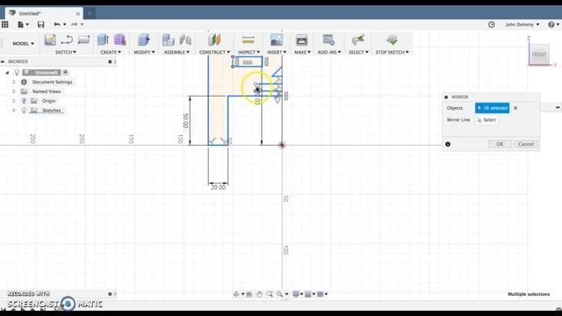
Task: Select the Press Pull modify icon
Action: pyautogui.click(x=144, y=39)
